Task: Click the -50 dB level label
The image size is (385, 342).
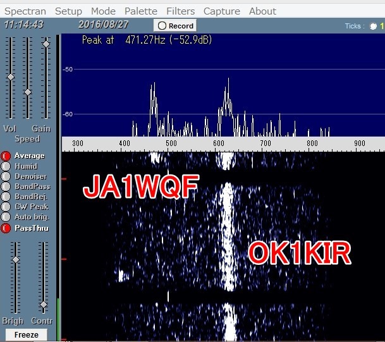Action: pos(68,70)
